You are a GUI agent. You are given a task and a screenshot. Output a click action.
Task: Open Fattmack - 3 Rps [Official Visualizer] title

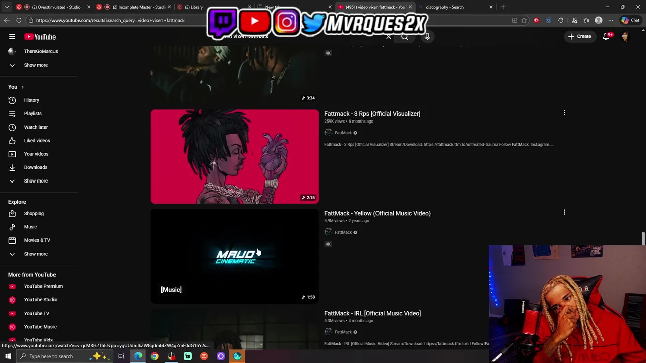coord(372,114)
